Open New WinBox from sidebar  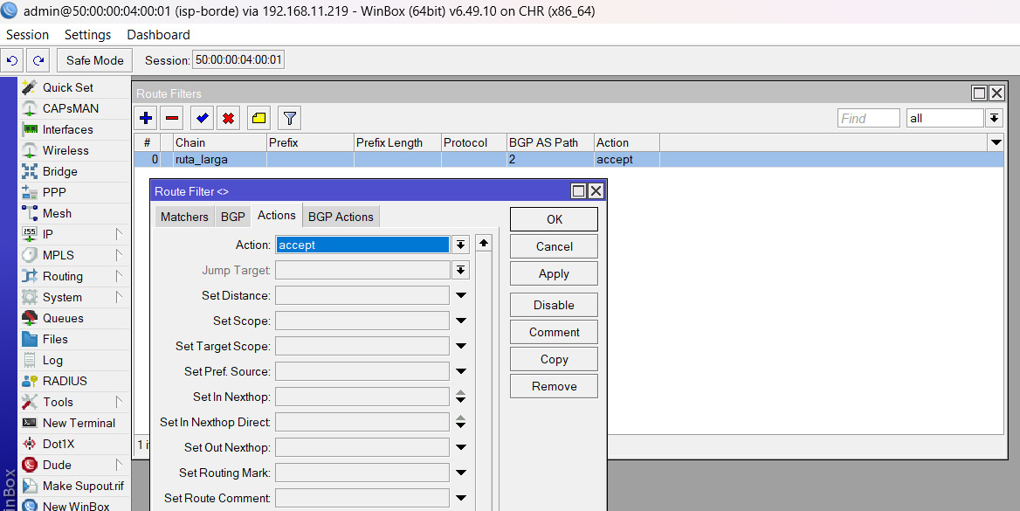[74, 505]
